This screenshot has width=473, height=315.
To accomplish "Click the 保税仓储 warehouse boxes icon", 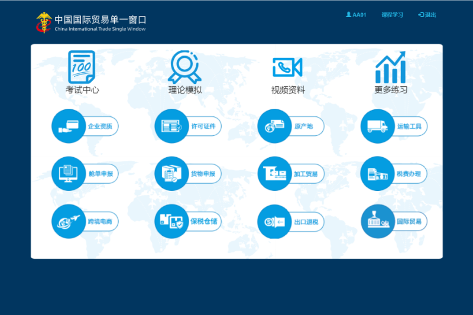I will tap(171, 221).
